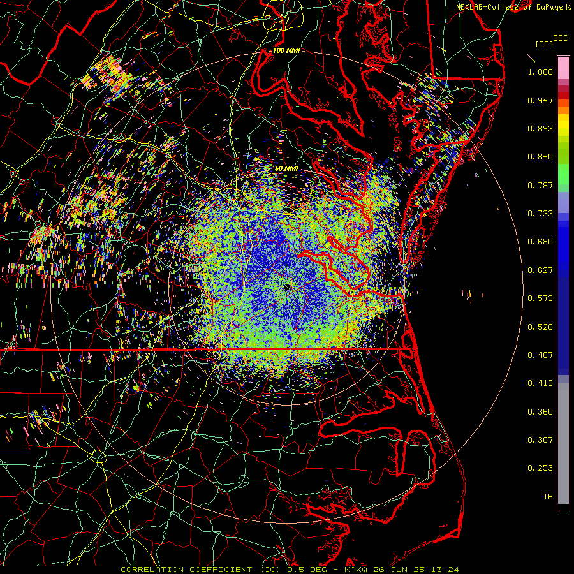The image size is (574, 574).
Task: Click the "0.680" scale value
Action: coord(540,242)
